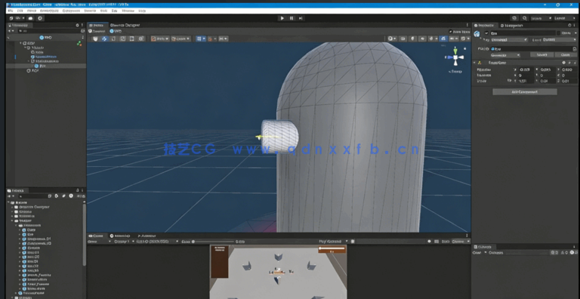Toggle 2D view mode in Scene view toolbar
The image size is (580, 299).
[x=403, y=39]
